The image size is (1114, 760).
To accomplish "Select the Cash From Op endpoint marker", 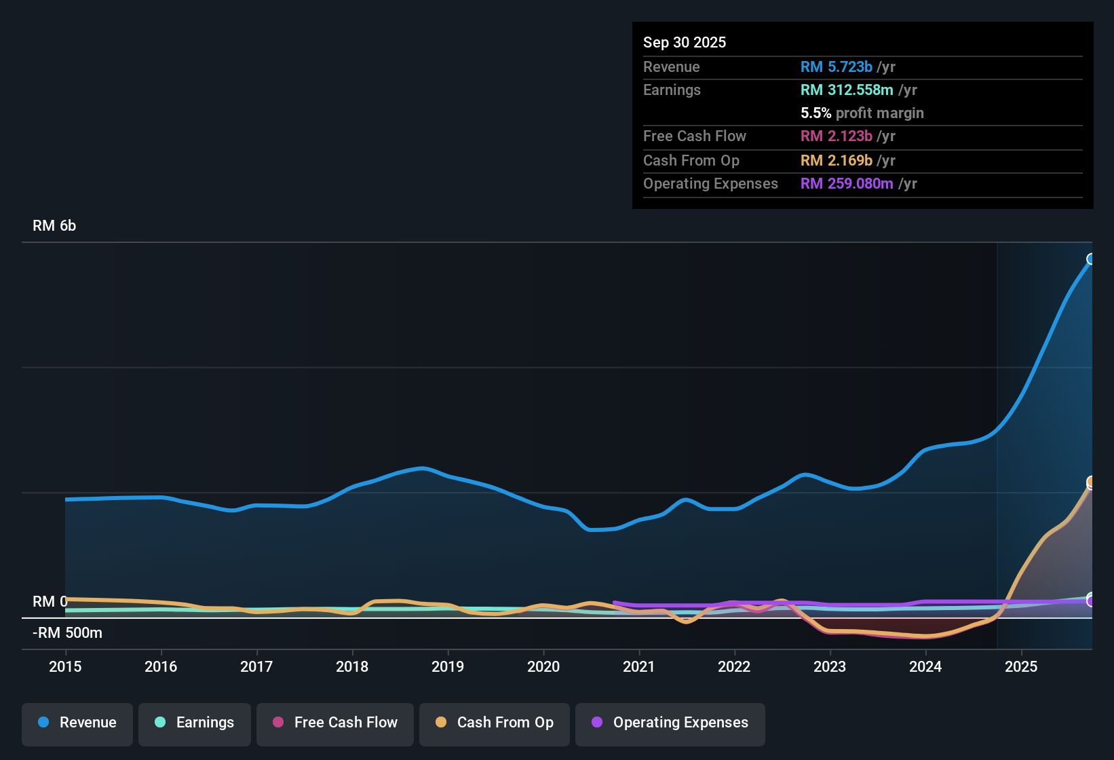I will click(x=1091, y=483).
